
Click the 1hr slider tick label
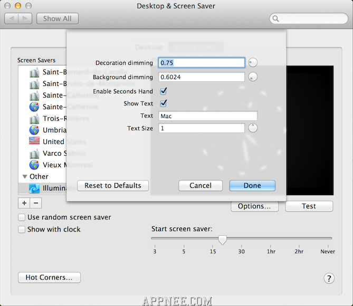pos(271,252)
